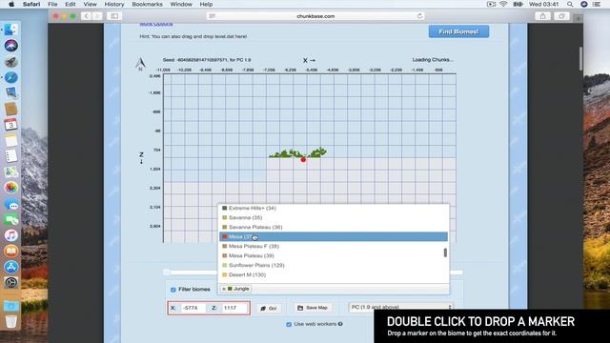Open the View menu
Image resolution: width=610 pixels, height=343 pixels.
tap(90, 4)
